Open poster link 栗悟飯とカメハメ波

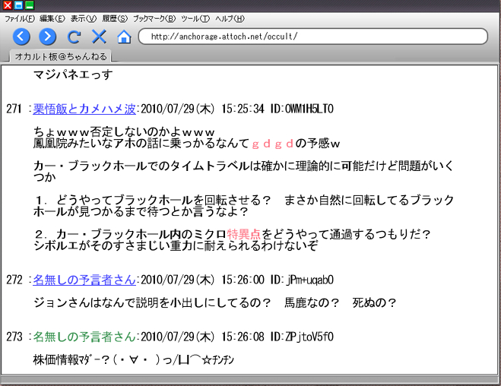(84, 109)
